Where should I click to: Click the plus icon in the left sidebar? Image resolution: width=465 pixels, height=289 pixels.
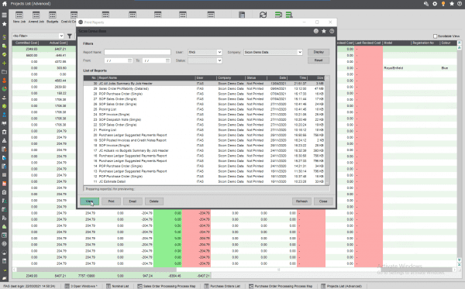point(4,63)
